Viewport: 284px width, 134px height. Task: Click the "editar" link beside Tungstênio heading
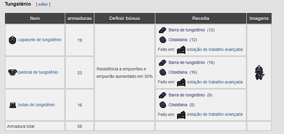pyautogui.click(x=43, y=4)
